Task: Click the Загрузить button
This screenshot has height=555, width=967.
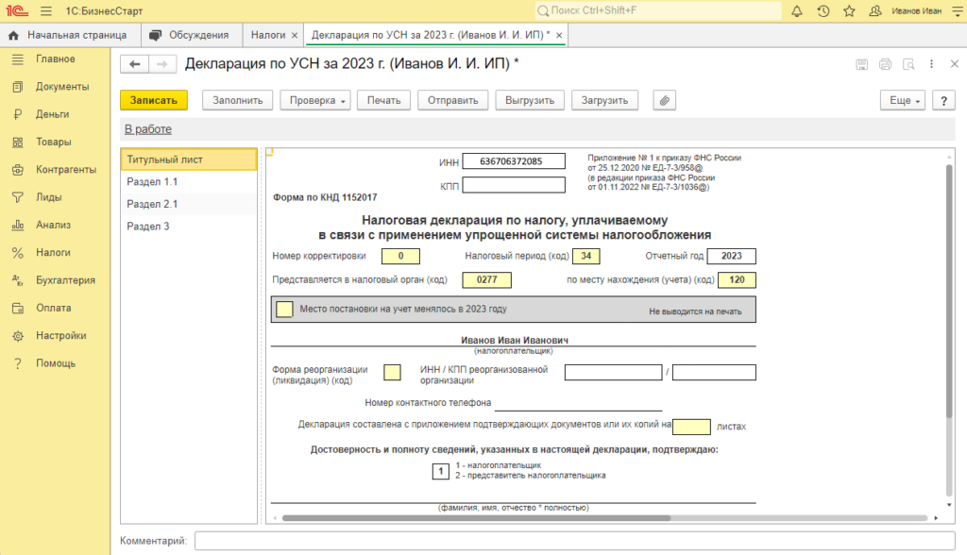Action: (x=604, y=100)
